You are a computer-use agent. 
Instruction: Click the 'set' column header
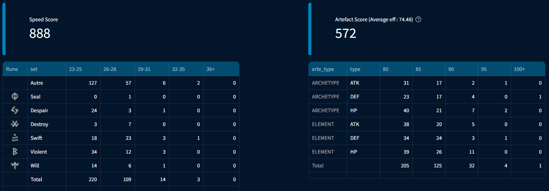tap(34, 69)
